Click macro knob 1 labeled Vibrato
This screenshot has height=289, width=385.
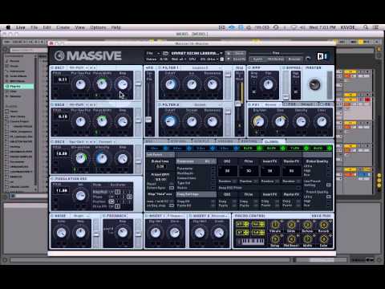(x=275, y=225)
